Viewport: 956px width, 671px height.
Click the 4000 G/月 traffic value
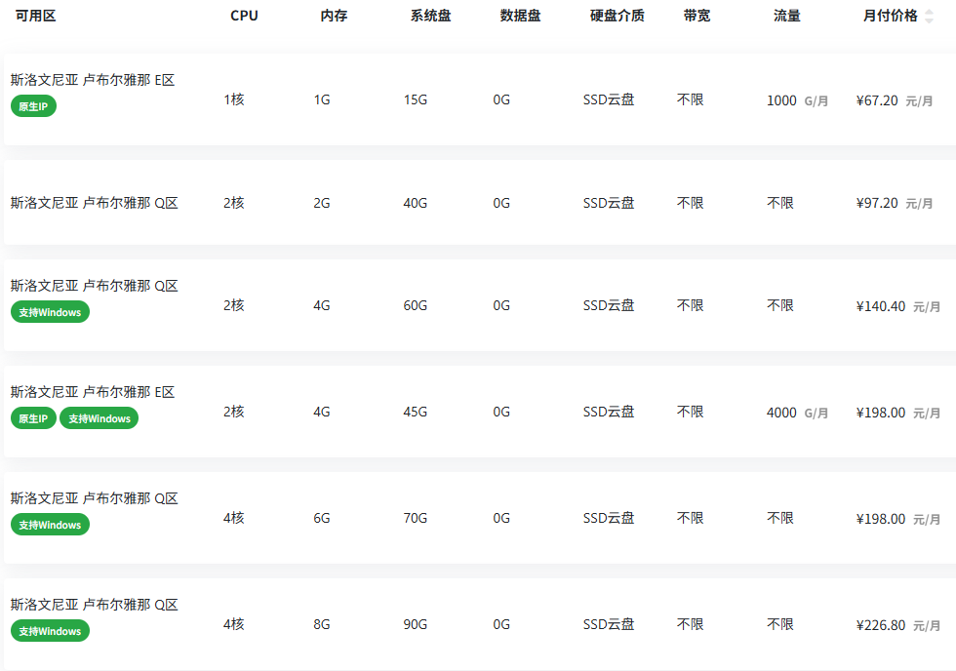tap(796, 413)
